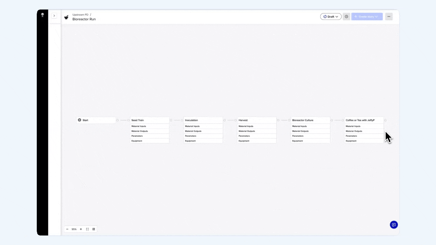Screen dimensions: 436x245
Task: Click the home logo in black sidebar
Action: pyautogui.click(x=43, y=15)
